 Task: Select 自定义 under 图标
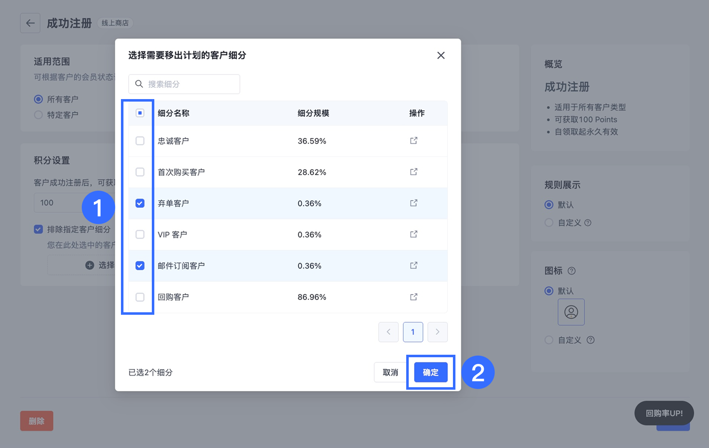click(549, 340)
